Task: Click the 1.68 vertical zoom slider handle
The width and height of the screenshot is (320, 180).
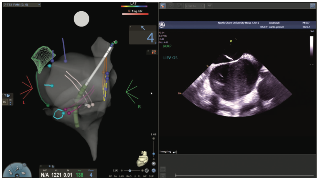Action: coord(154,154)
